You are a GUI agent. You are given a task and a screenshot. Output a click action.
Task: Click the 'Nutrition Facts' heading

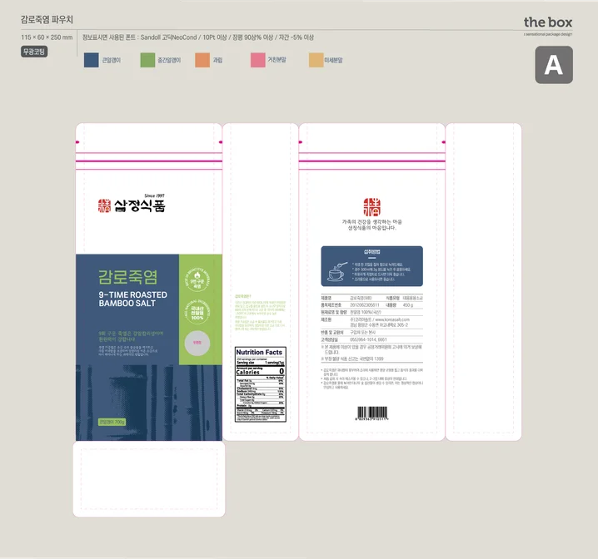pyautogui.click(x=259, y=352)
